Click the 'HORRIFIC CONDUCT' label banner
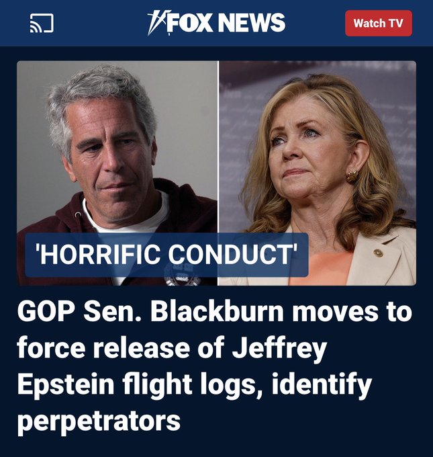This screenshot has width=433, height=457. pyautogui.click(x=166, y=255)
